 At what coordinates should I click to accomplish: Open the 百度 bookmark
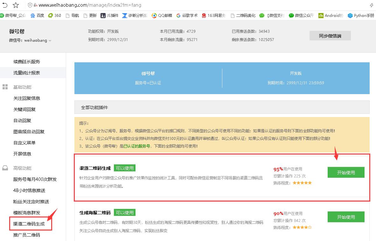tap(38, 15)
